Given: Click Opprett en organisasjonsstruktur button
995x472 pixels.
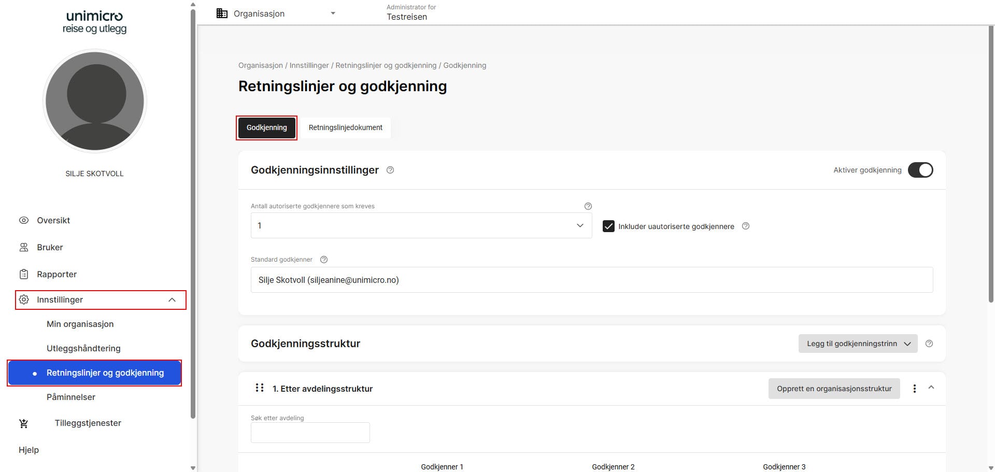Looking at the screenshot, I should 834,388.
